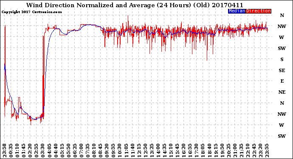Click the 23:58 time axis label
Viewport: 293px width, 159px height.
pos(5,151)
